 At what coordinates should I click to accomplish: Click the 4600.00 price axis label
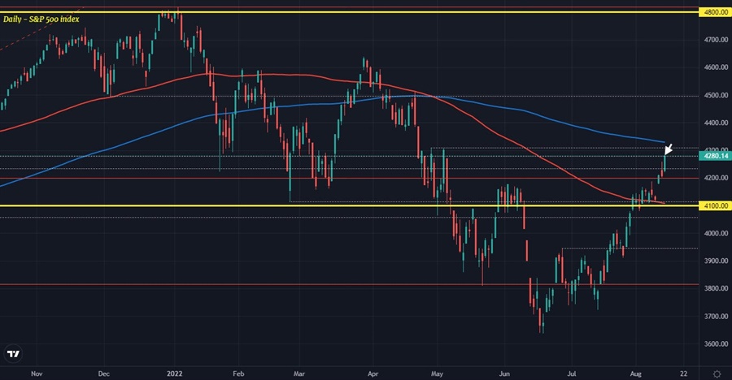pos(716,67)
